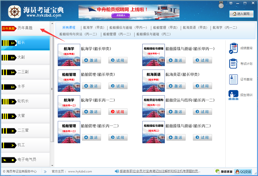
Task: Select the 所有课程 tab
Action: tap(69, 27)
